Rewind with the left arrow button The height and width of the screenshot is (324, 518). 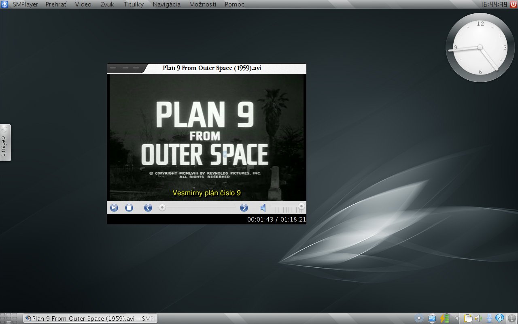pyautogui.click(x=148, y=208)
